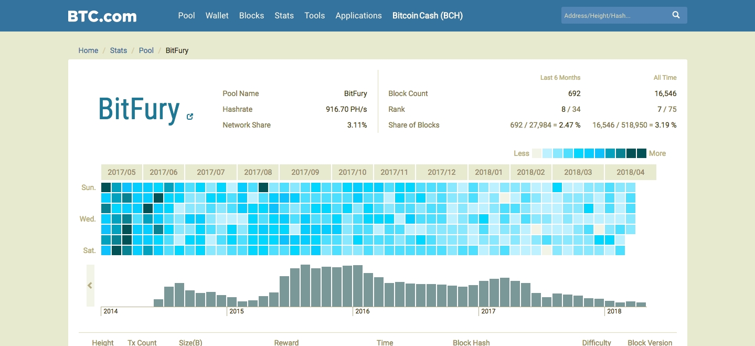Click the Block Version column header

click(x=650, y=342)
